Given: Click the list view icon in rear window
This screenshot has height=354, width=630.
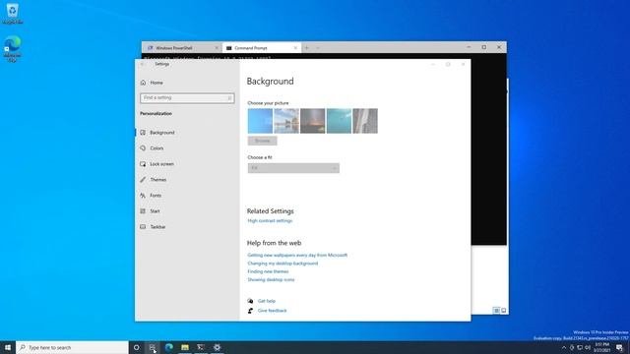Looking at the screenshot, I should coord(496,311).
